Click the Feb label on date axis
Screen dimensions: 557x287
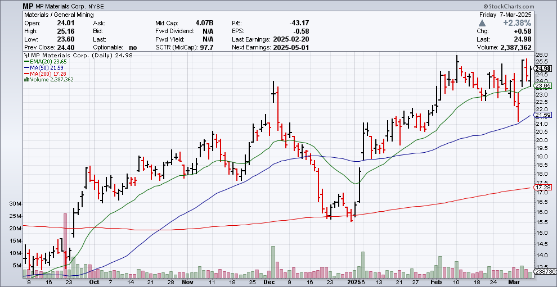click(437, 283)
